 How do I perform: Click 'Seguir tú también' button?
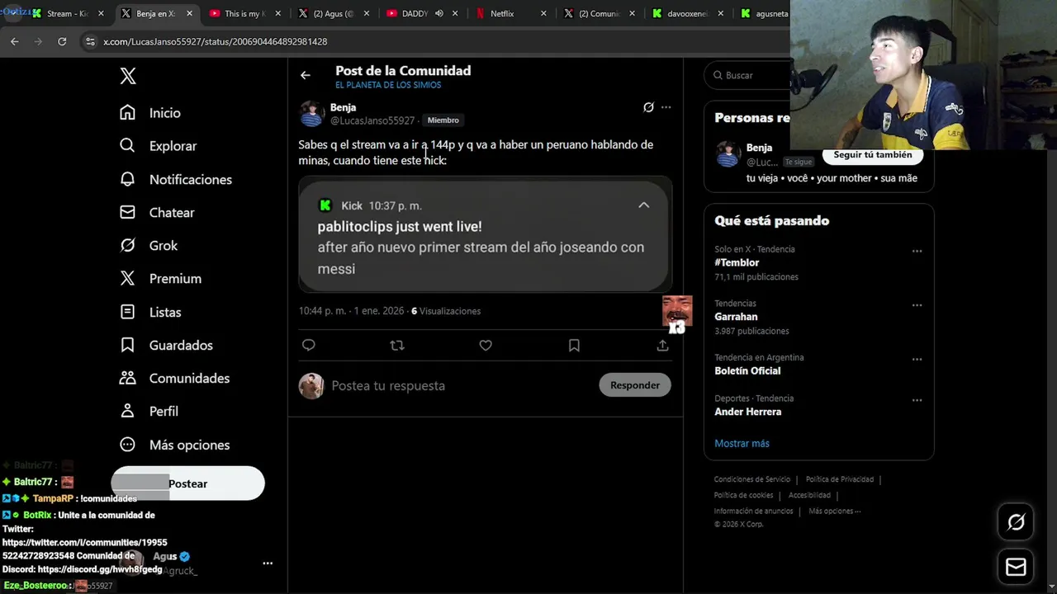click(x=873, y=155)
